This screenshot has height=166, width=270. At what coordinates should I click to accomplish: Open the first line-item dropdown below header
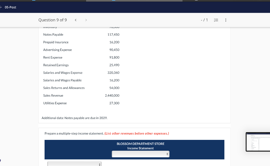click(x=74, y=164)
